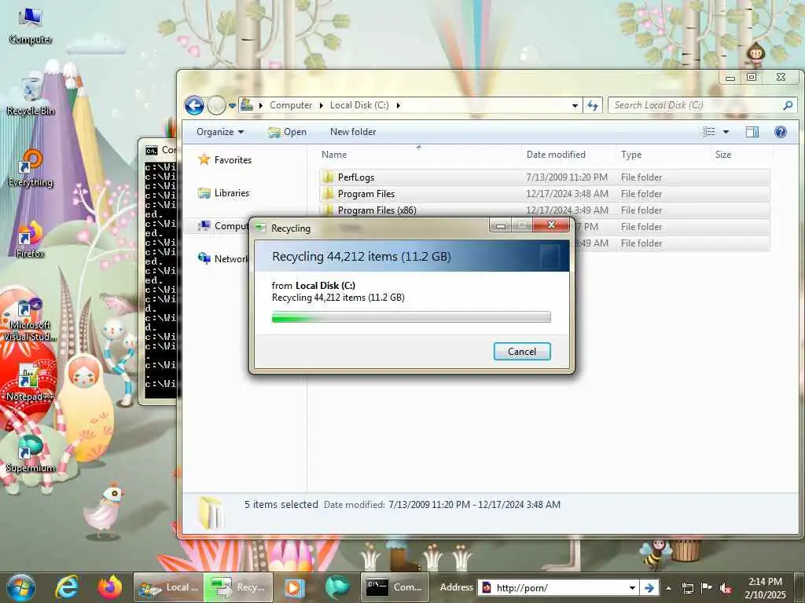
Task: Select Network in the navigation pane
Action: 223,258
